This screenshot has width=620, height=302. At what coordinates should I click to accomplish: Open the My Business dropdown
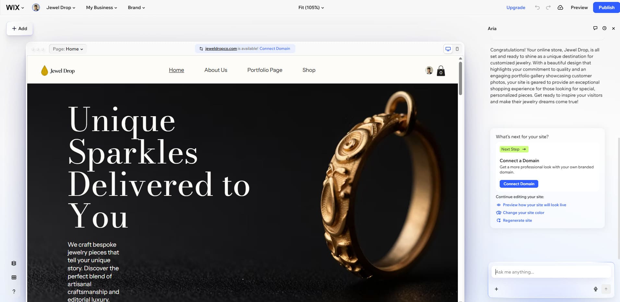101,7
